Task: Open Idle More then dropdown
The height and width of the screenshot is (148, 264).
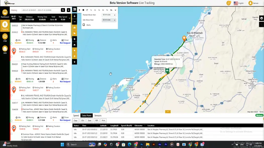Action: tap(109, 20)
